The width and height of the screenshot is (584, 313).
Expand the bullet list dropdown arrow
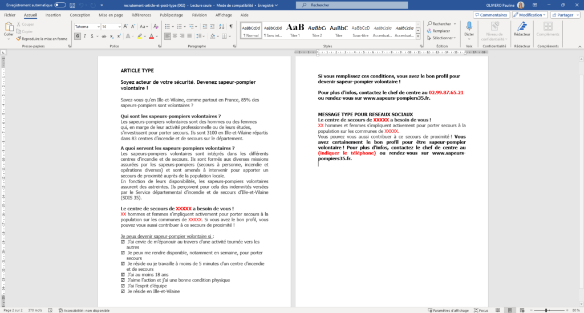[x=173, y=26]
